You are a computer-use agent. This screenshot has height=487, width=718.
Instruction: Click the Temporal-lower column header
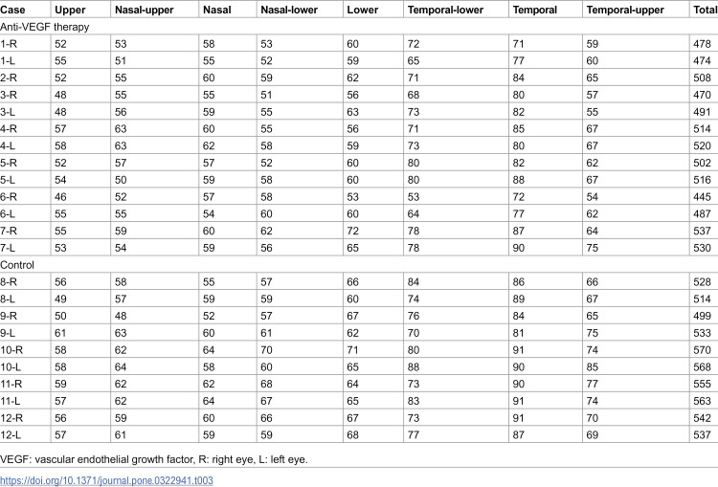[445, 11]
